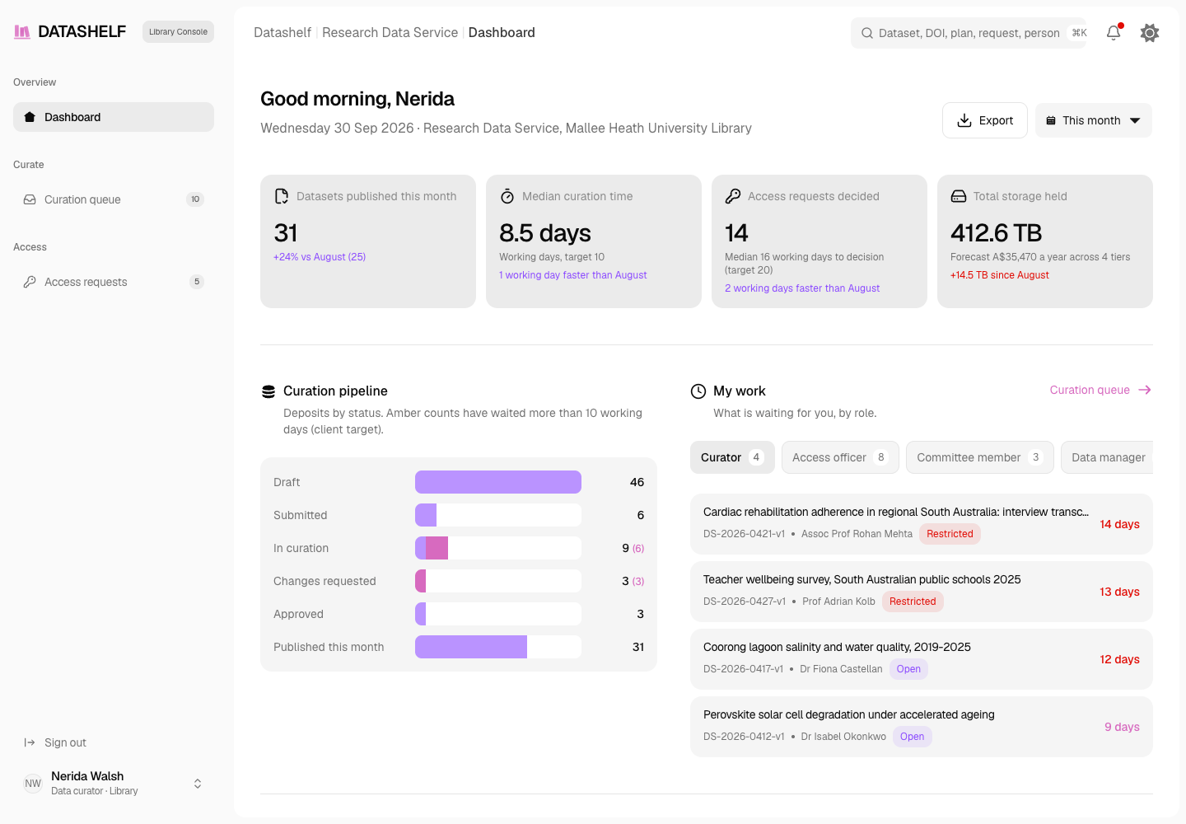Click the Median curation time stopwatch icon
This screenshot has height=824, width=1186.
pos(507,196)
